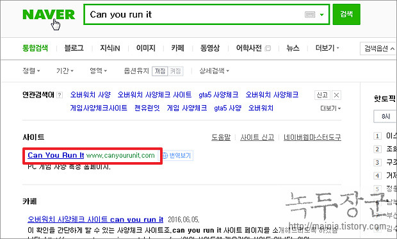
Task: Select the 동영상 tab
Action: click(x=210, y=48)
